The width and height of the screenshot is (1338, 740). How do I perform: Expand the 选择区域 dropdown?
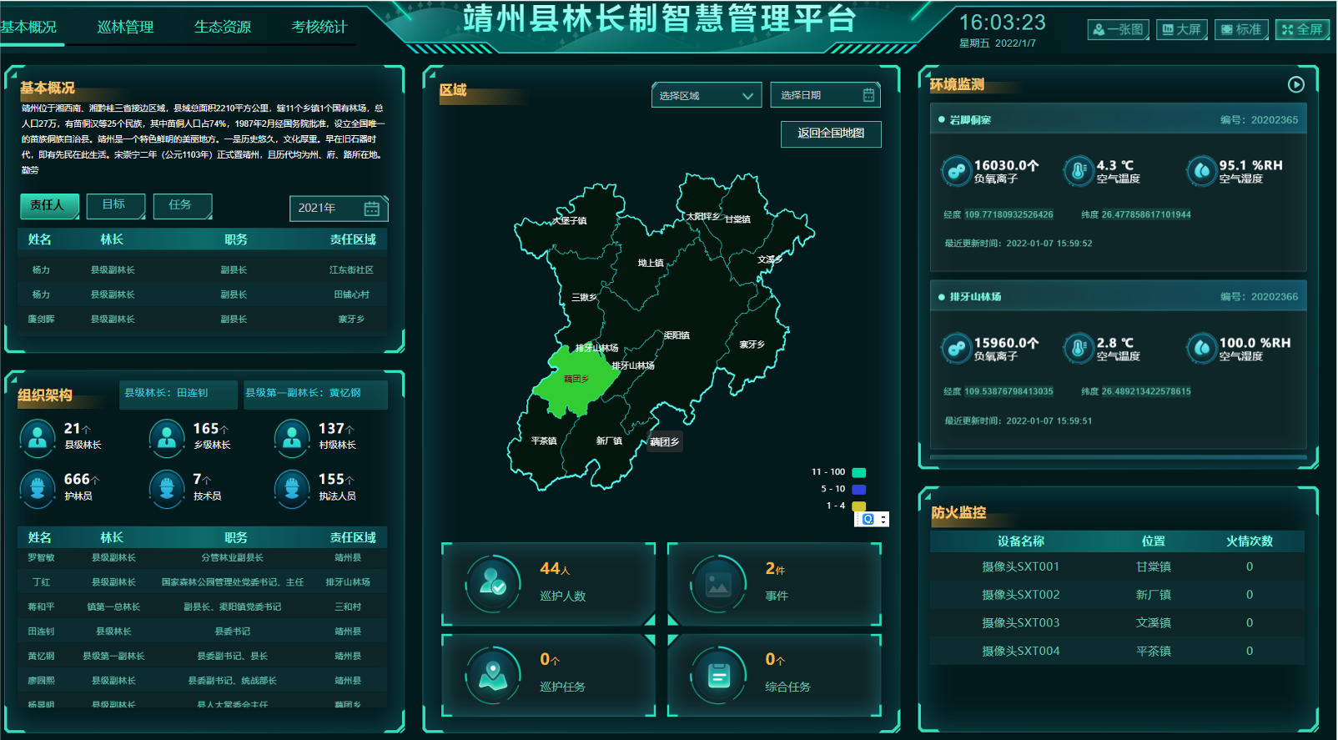click(x=706, y=96)
